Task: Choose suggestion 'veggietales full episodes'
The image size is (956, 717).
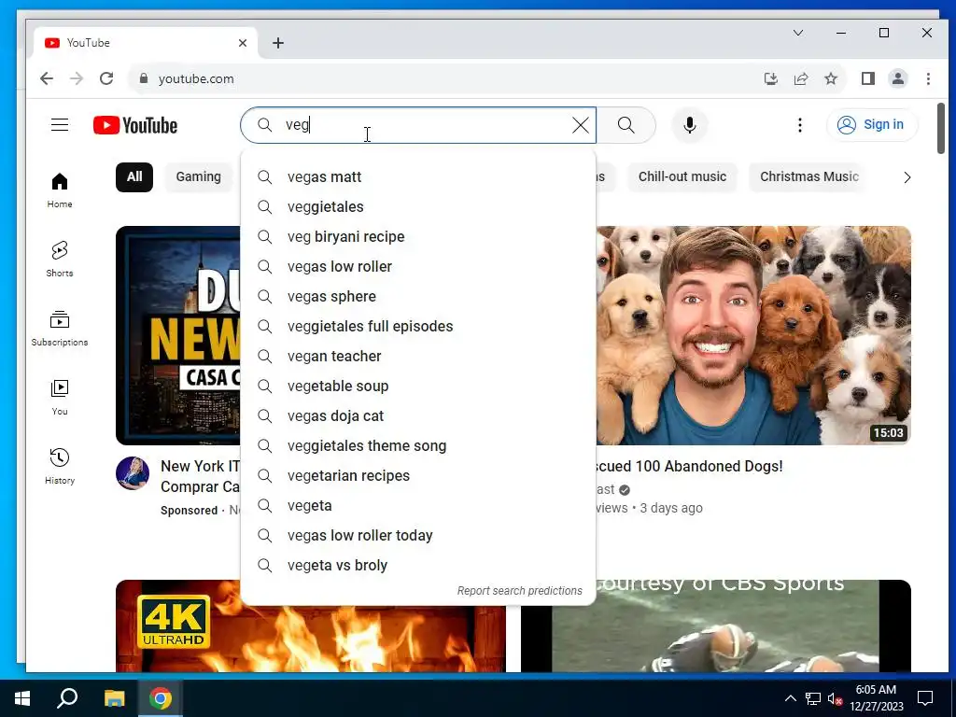Action: pos(418,326)
